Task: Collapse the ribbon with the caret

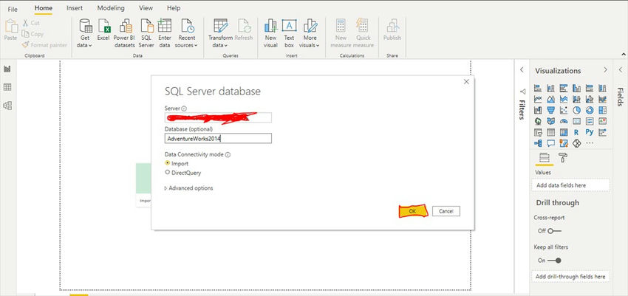Action: click(x=623, y=54)
